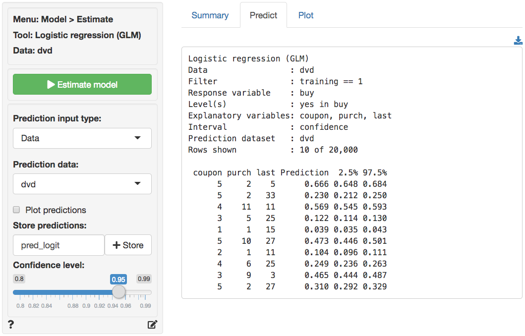The image size is (525, 336).
Task: Click the download predictions icon
Action: pos(518,41)
